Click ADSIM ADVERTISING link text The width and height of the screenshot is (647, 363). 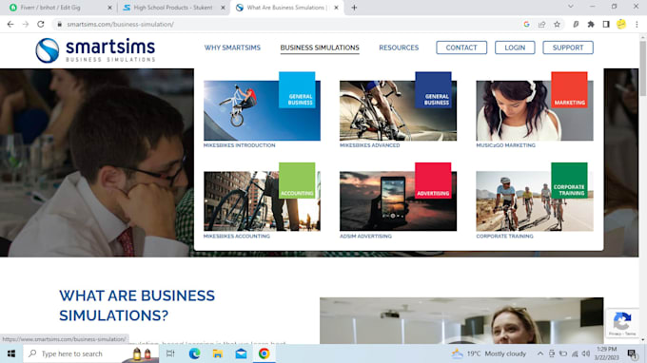[365, 236]
